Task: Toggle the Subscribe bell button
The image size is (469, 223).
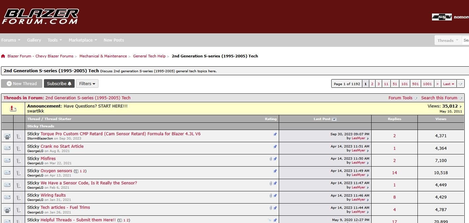Action: (x=59, y=84)
